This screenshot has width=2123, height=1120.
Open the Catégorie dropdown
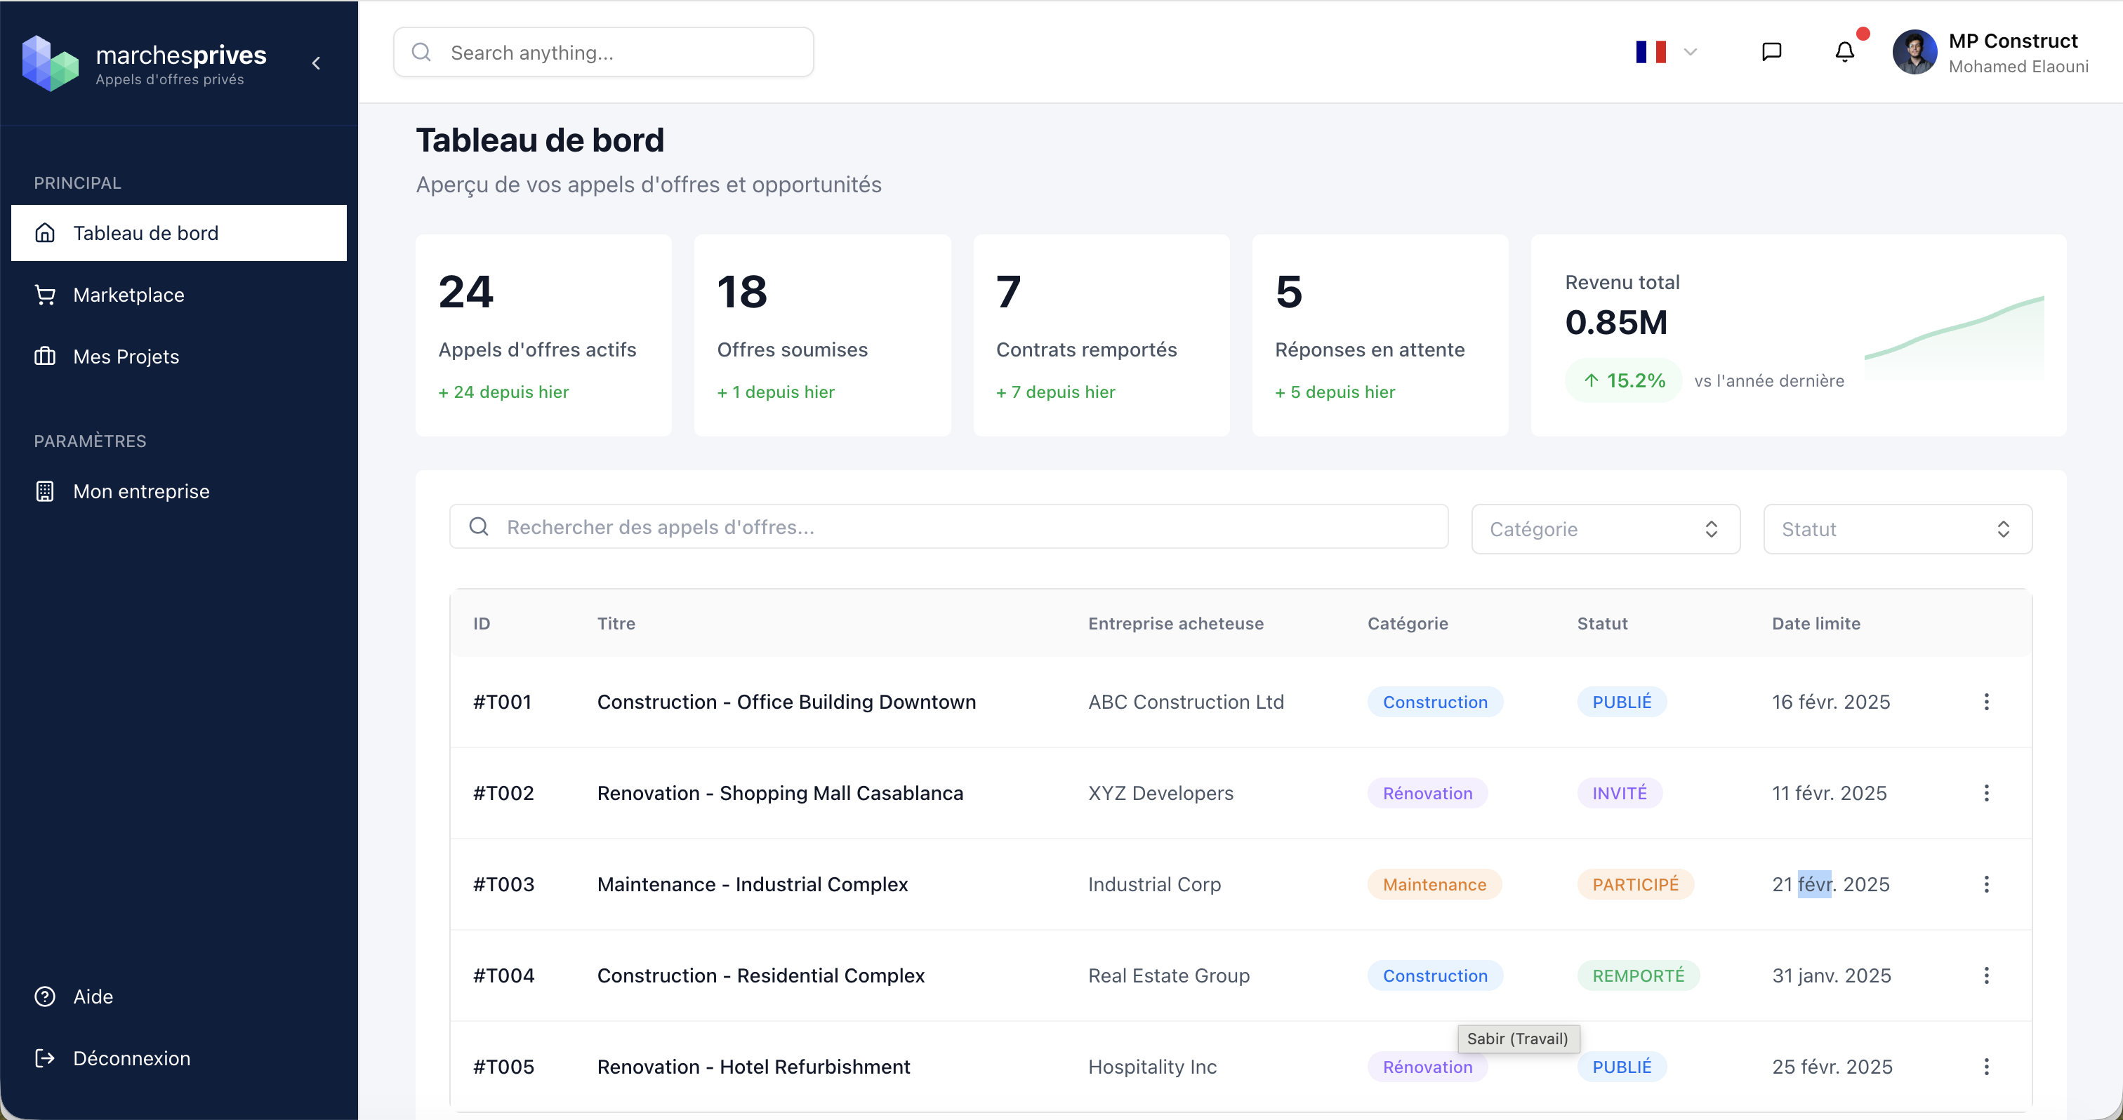pos(1605,528)
